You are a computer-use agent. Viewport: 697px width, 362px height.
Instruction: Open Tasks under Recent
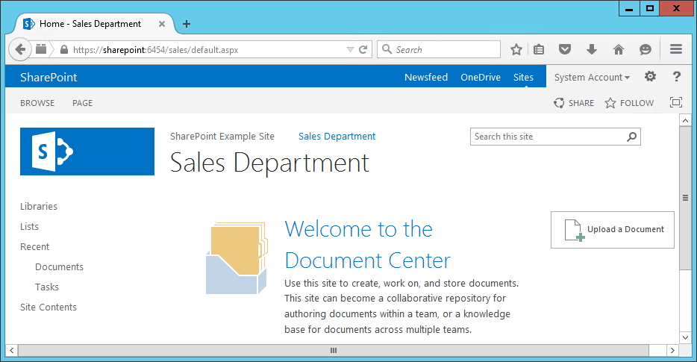pyautogui.click(x=47, y=287)
